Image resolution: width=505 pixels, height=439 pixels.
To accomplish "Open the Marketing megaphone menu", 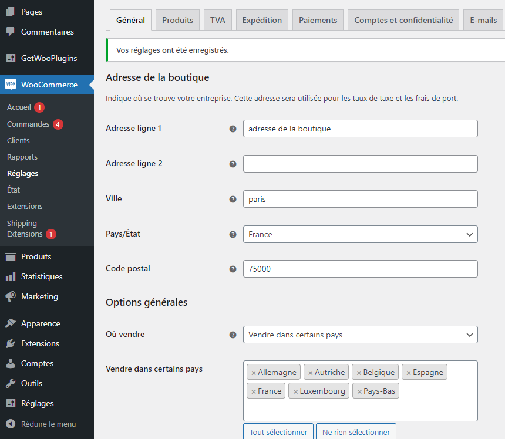I will 11,296.
